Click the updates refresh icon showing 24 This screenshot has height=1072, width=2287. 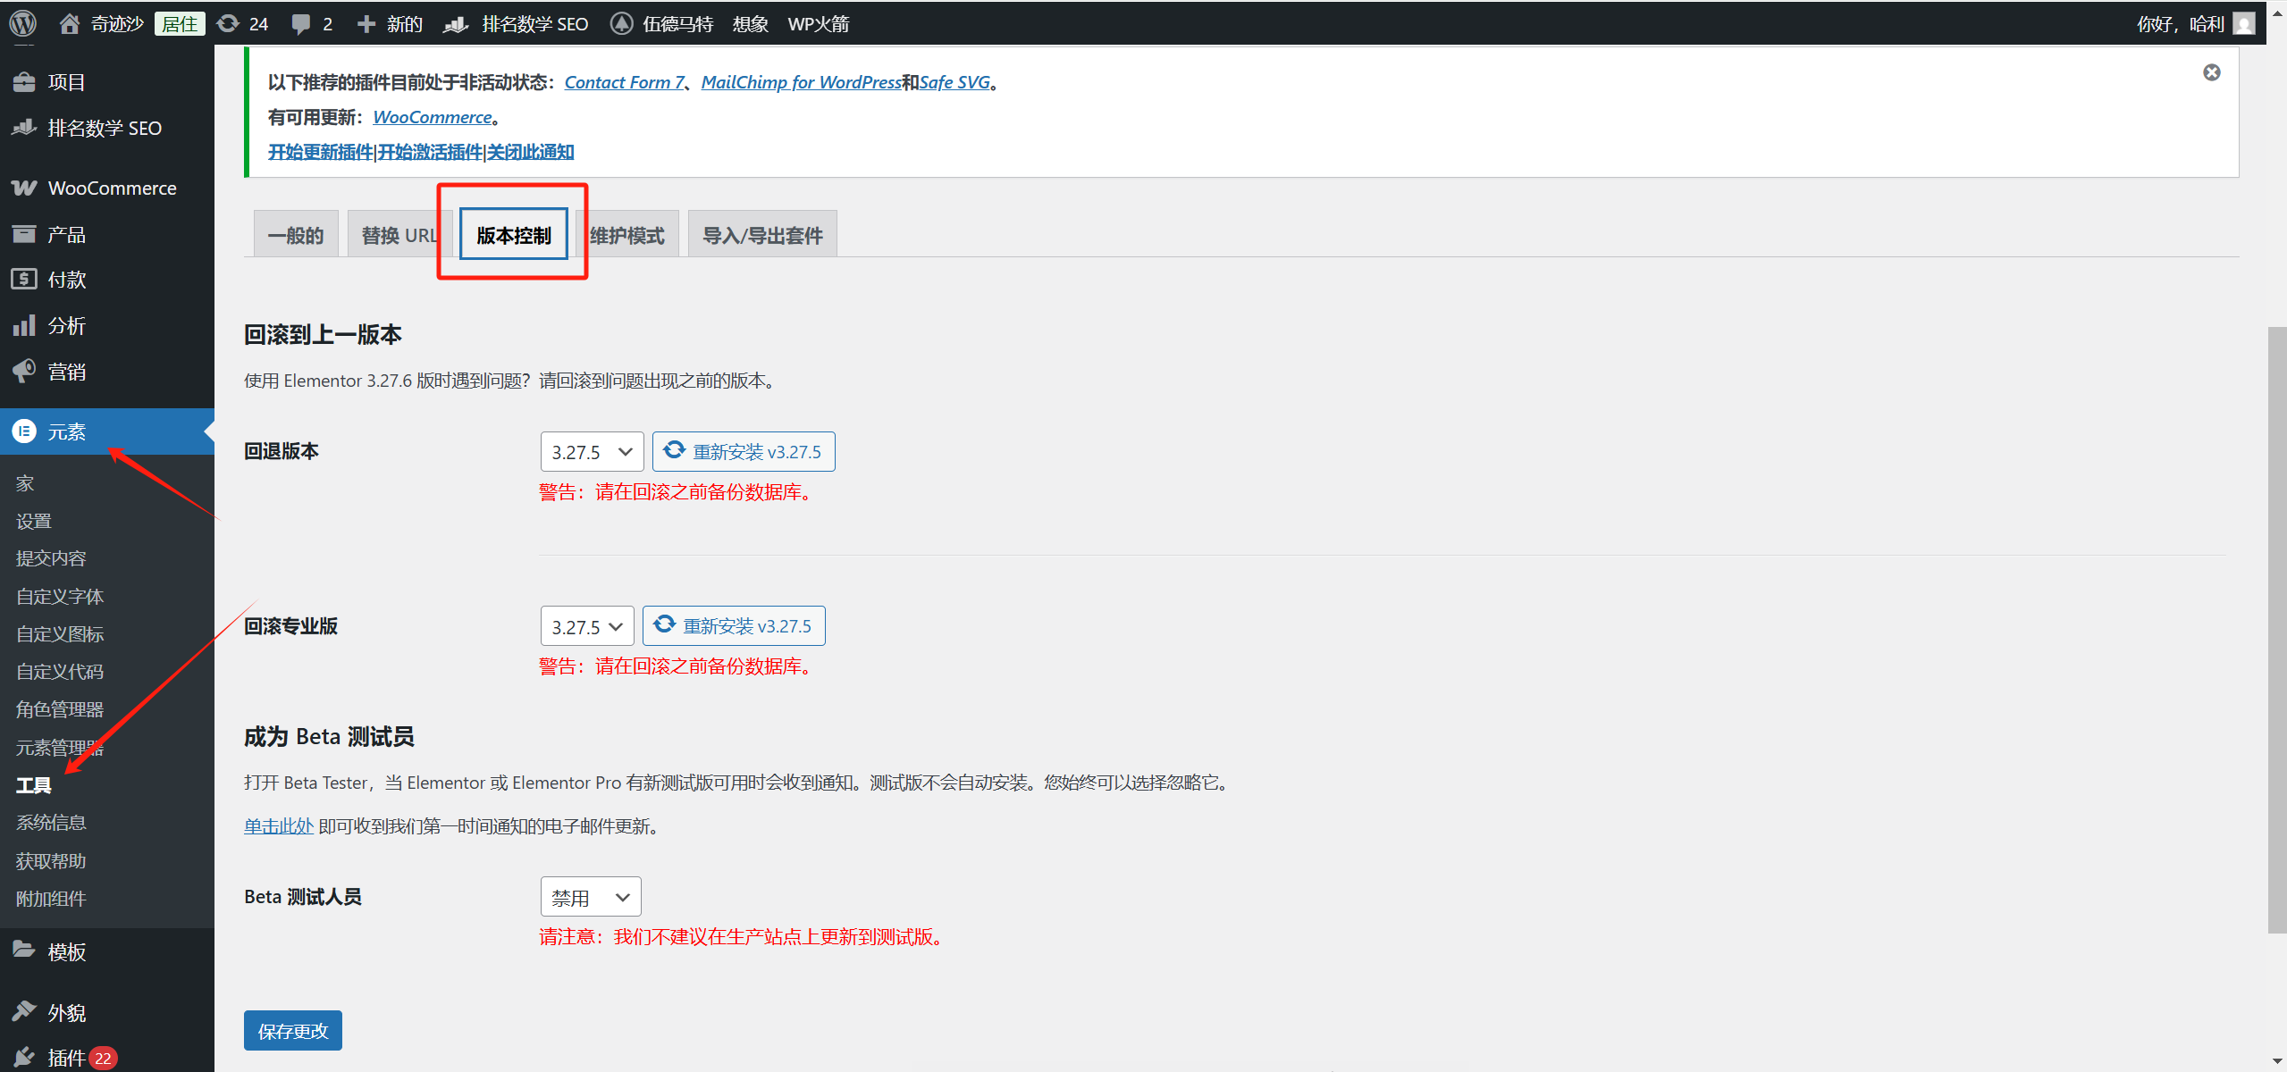click(228, 22)
